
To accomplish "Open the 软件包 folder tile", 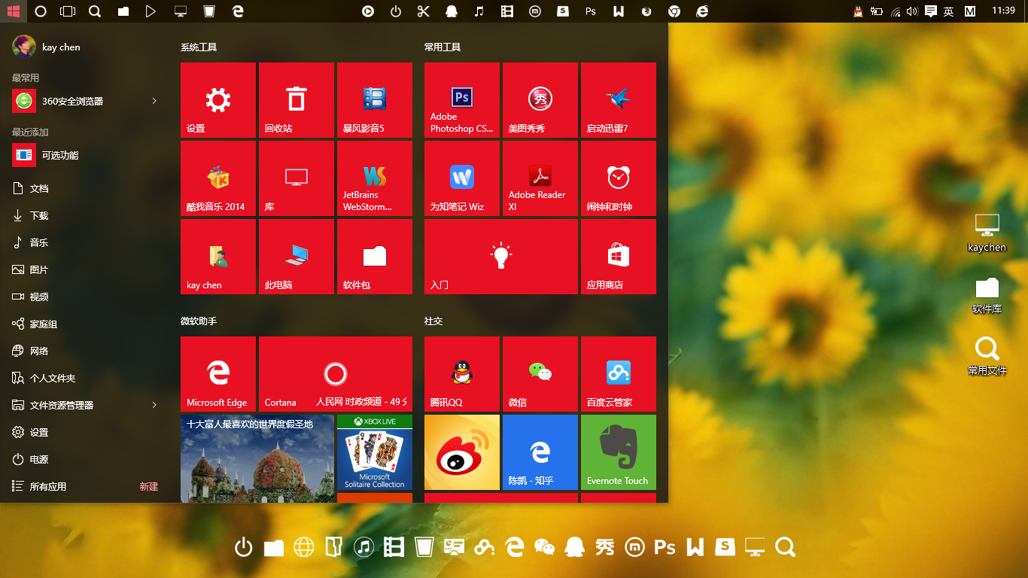I will pos(375,257).
